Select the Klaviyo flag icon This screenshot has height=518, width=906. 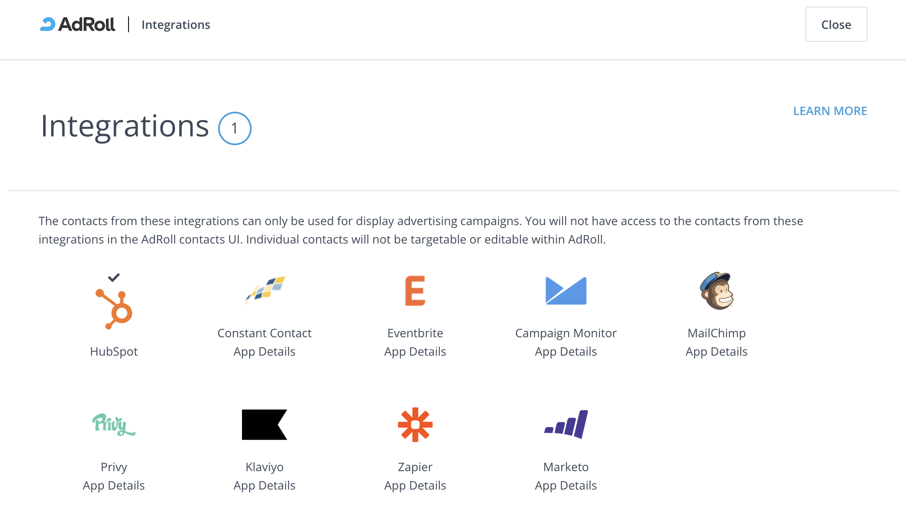265,424
